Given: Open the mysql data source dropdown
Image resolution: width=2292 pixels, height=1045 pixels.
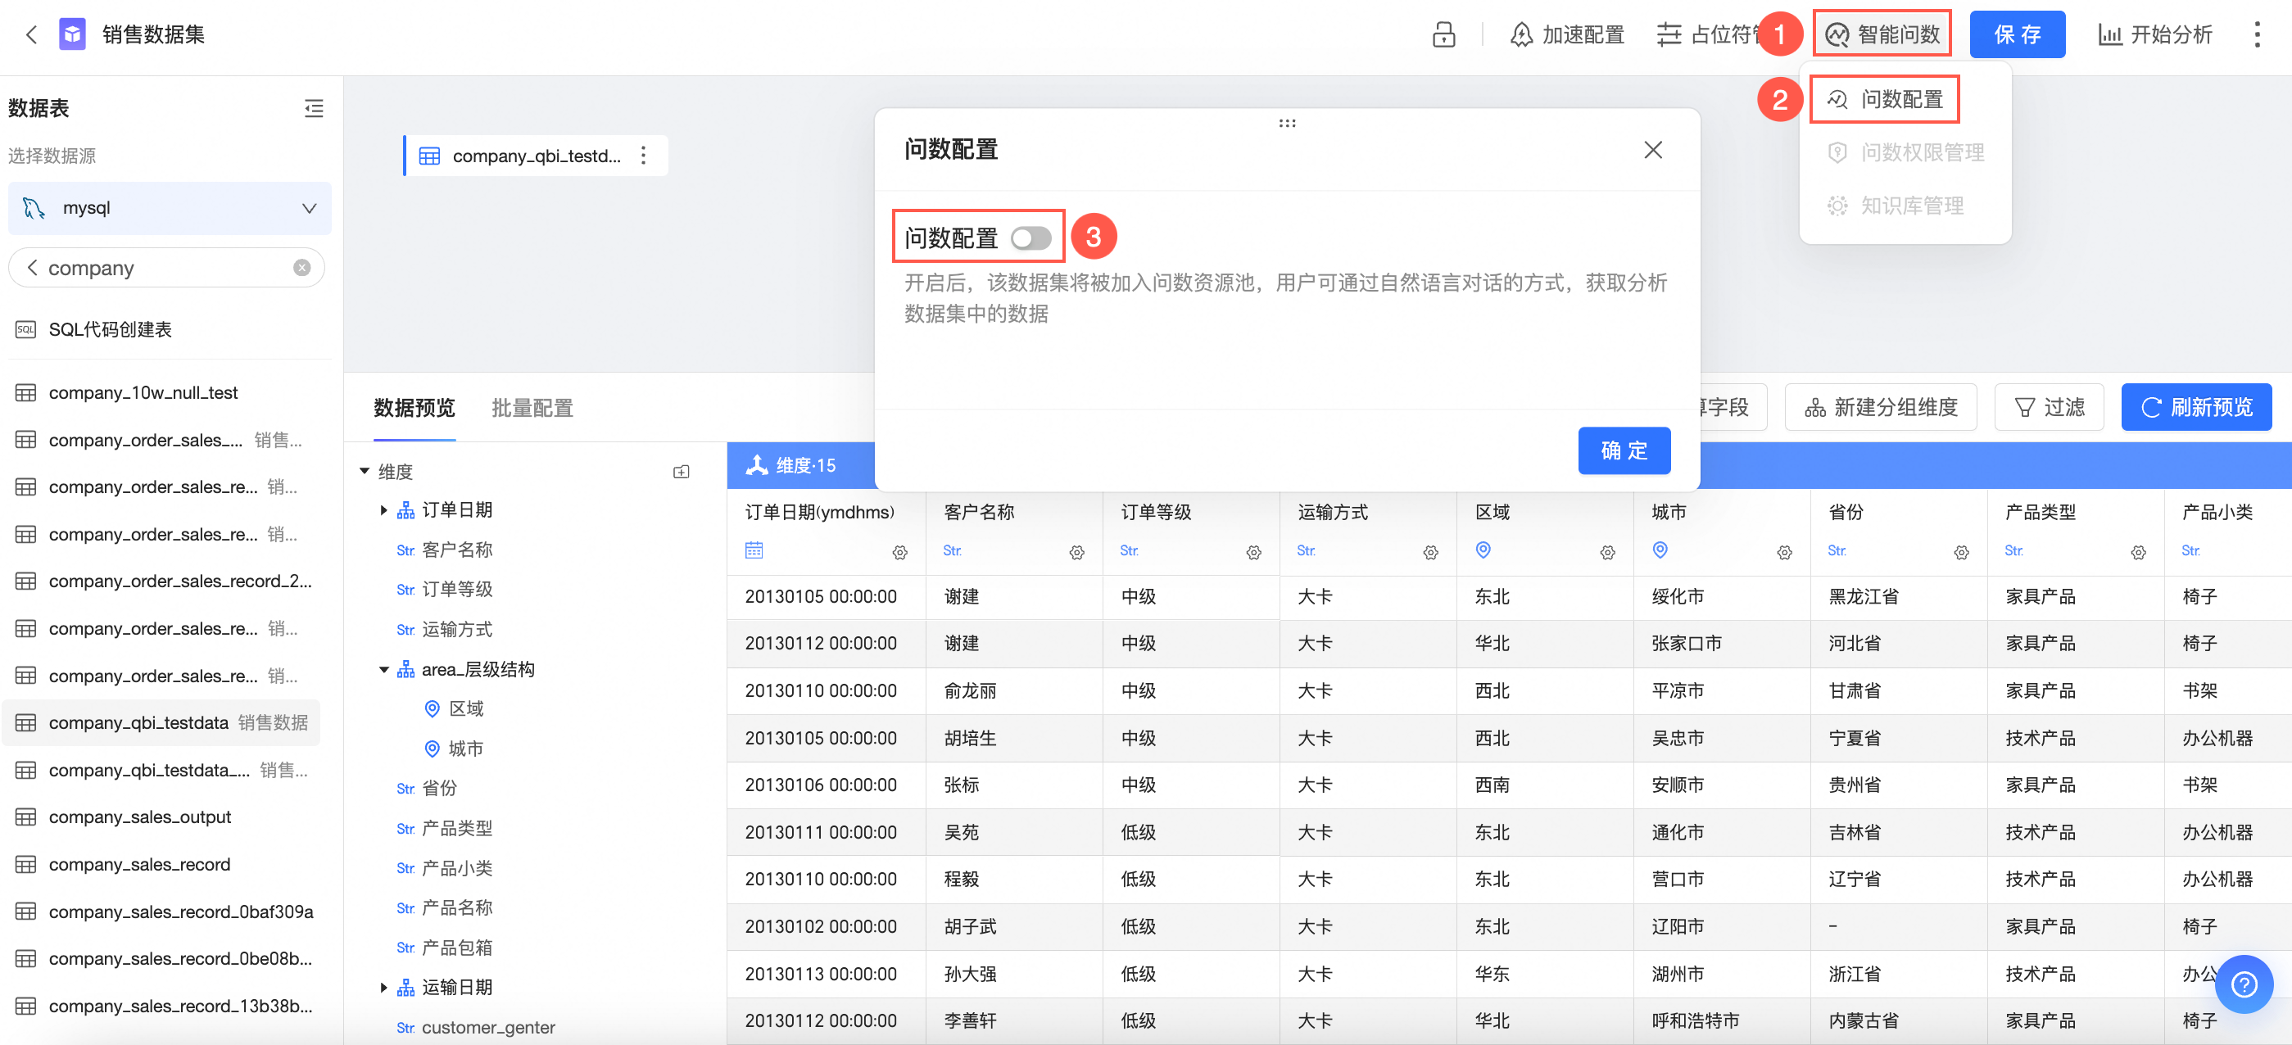Looking at the screenshot, I should [169, 208].
